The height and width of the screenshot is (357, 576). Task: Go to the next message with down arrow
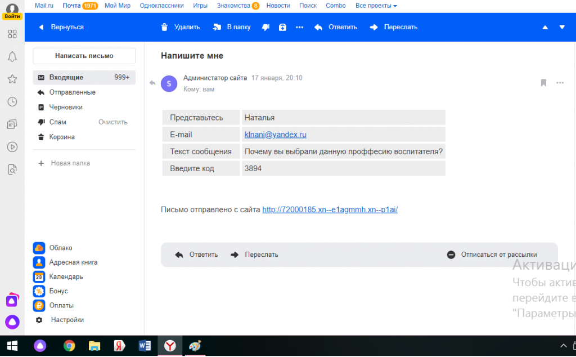click(561, 27)
